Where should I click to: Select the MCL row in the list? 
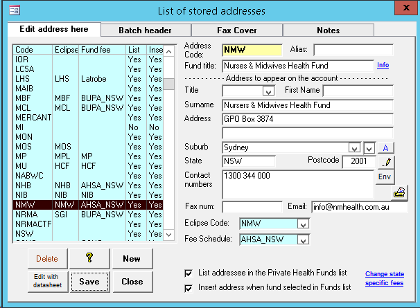tap(88, 108)
